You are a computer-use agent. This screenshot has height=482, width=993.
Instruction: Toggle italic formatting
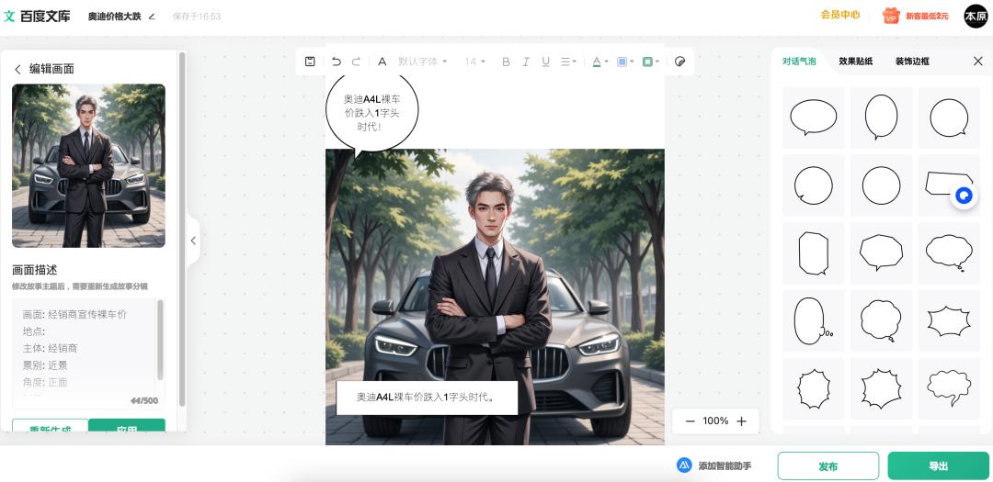[526, 62]
